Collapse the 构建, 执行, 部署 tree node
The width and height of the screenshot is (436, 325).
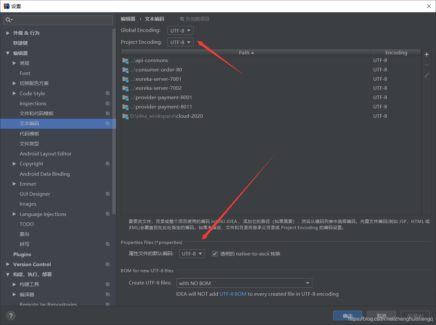(x=8, y=274)
